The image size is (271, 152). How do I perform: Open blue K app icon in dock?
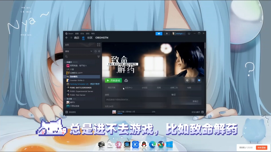pos(135,145)
